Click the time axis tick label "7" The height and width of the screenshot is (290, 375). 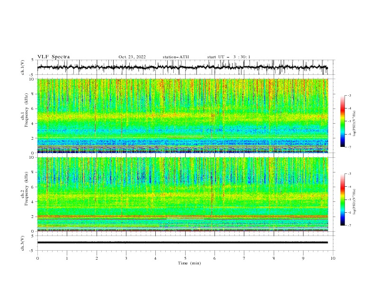(244, 258)
